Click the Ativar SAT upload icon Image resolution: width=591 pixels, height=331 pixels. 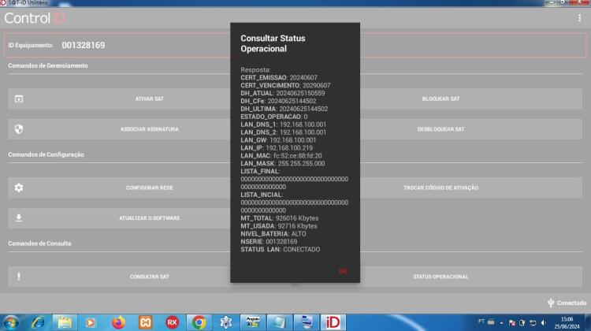pyautogui.click(x=19, y=99)
